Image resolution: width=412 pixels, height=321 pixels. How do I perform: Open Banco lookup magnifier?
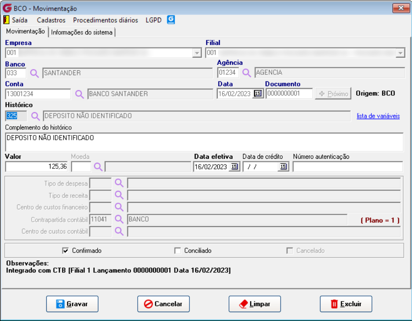click(34, 73)
